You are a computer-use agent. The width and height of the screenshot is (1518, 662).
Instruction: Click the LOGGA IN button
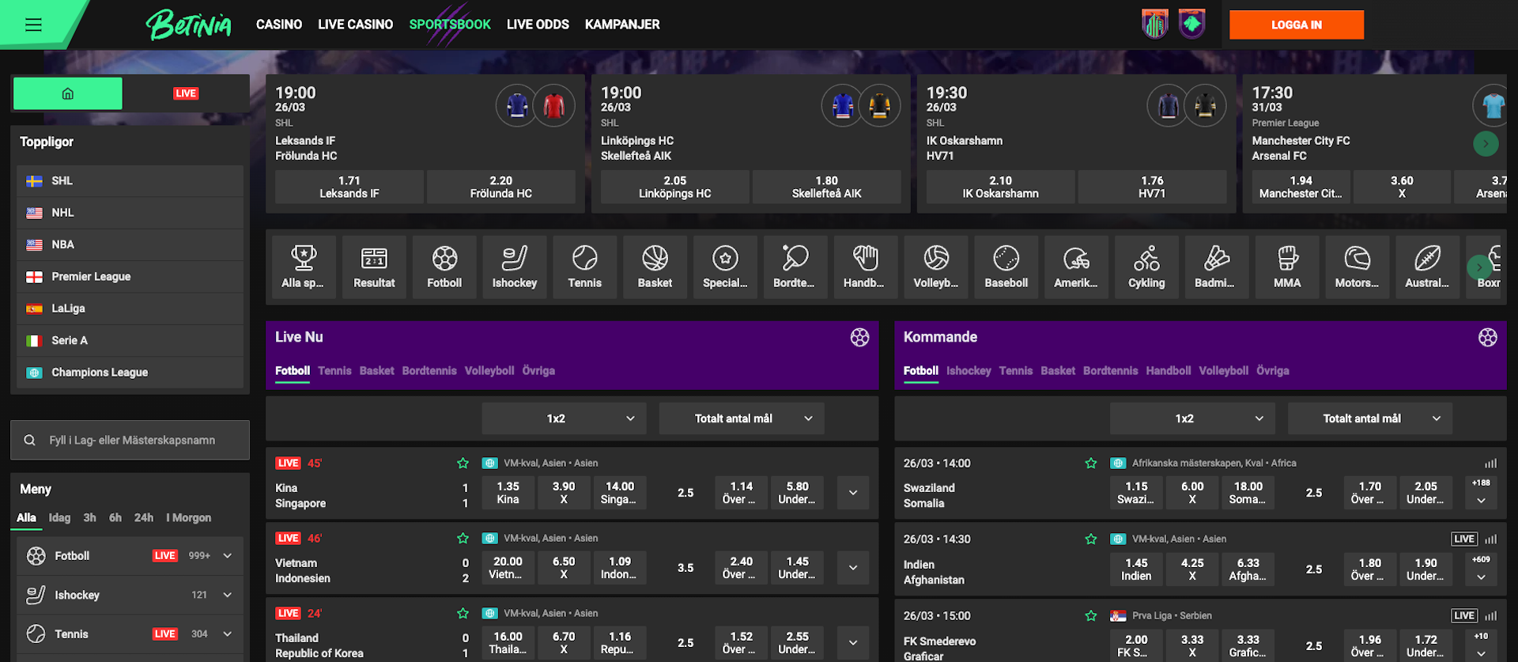click(1297, 25)
